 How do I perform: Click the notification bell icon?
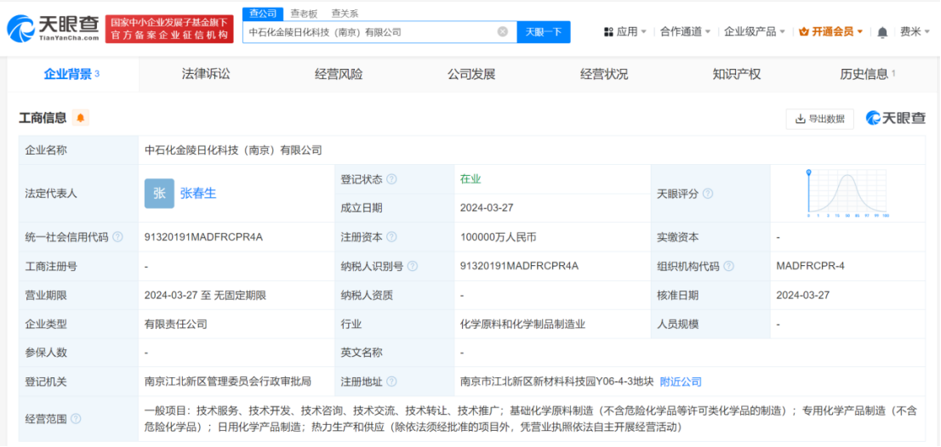point(882,32)
